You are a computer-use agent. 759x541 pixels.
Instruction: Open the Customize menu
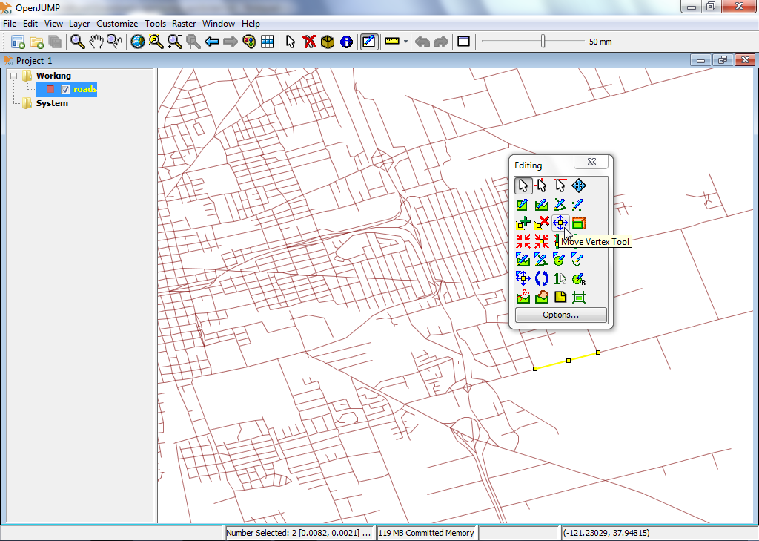(x=117, y=24)
